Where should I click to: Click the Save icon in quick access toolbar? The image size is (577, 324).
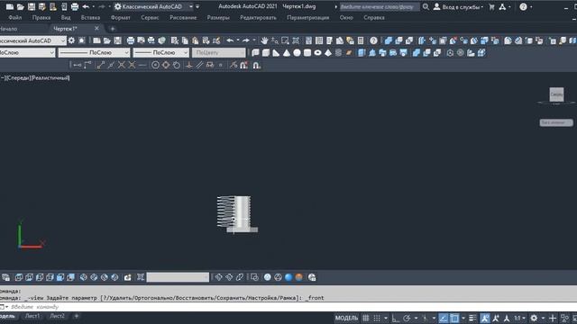[32, 6]
